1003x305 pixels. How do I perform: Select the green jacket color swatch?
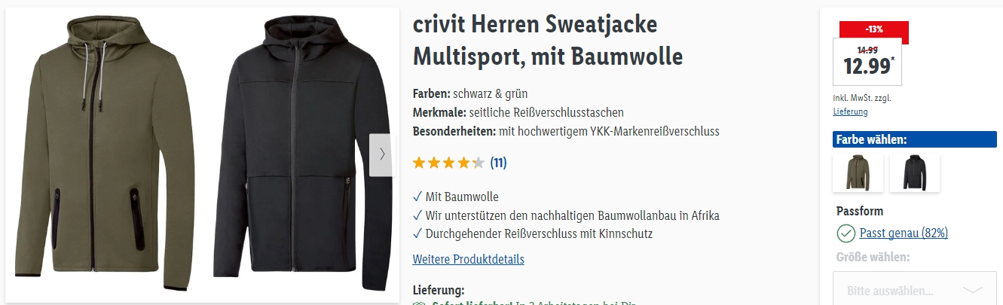pyautogui.click(x=858, y=172)
